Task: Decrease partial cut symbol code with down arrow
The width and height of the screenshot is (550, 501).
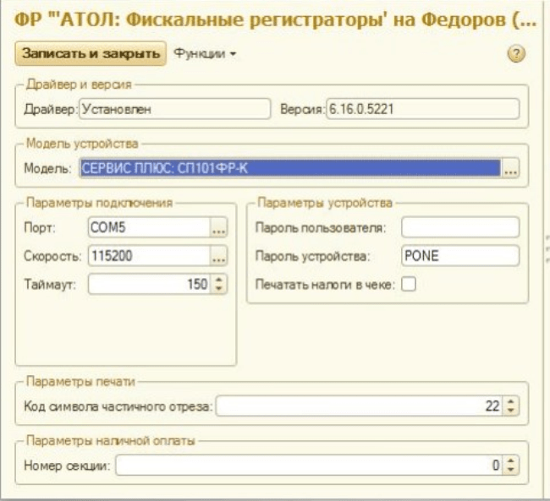Action: tap(511, 411)
